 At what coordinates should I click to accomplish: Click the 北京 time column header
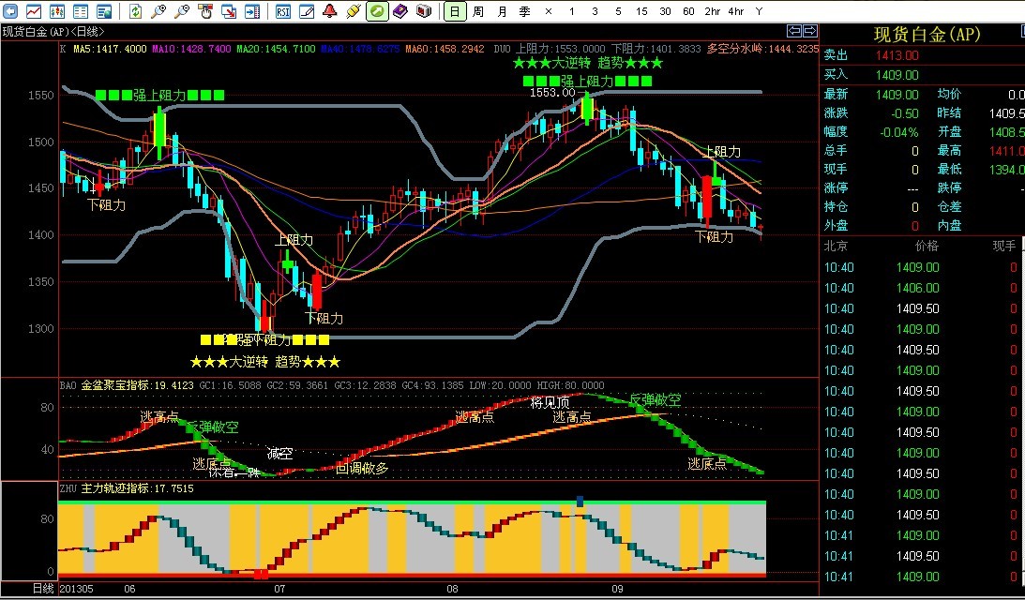837,247
